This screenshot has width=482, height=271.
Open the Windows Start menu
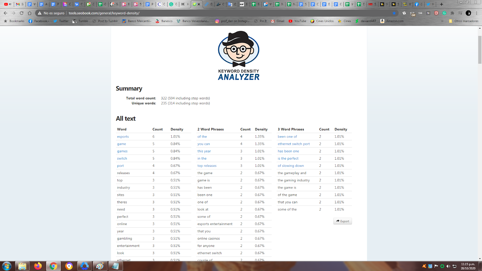[x=7, y=266]
